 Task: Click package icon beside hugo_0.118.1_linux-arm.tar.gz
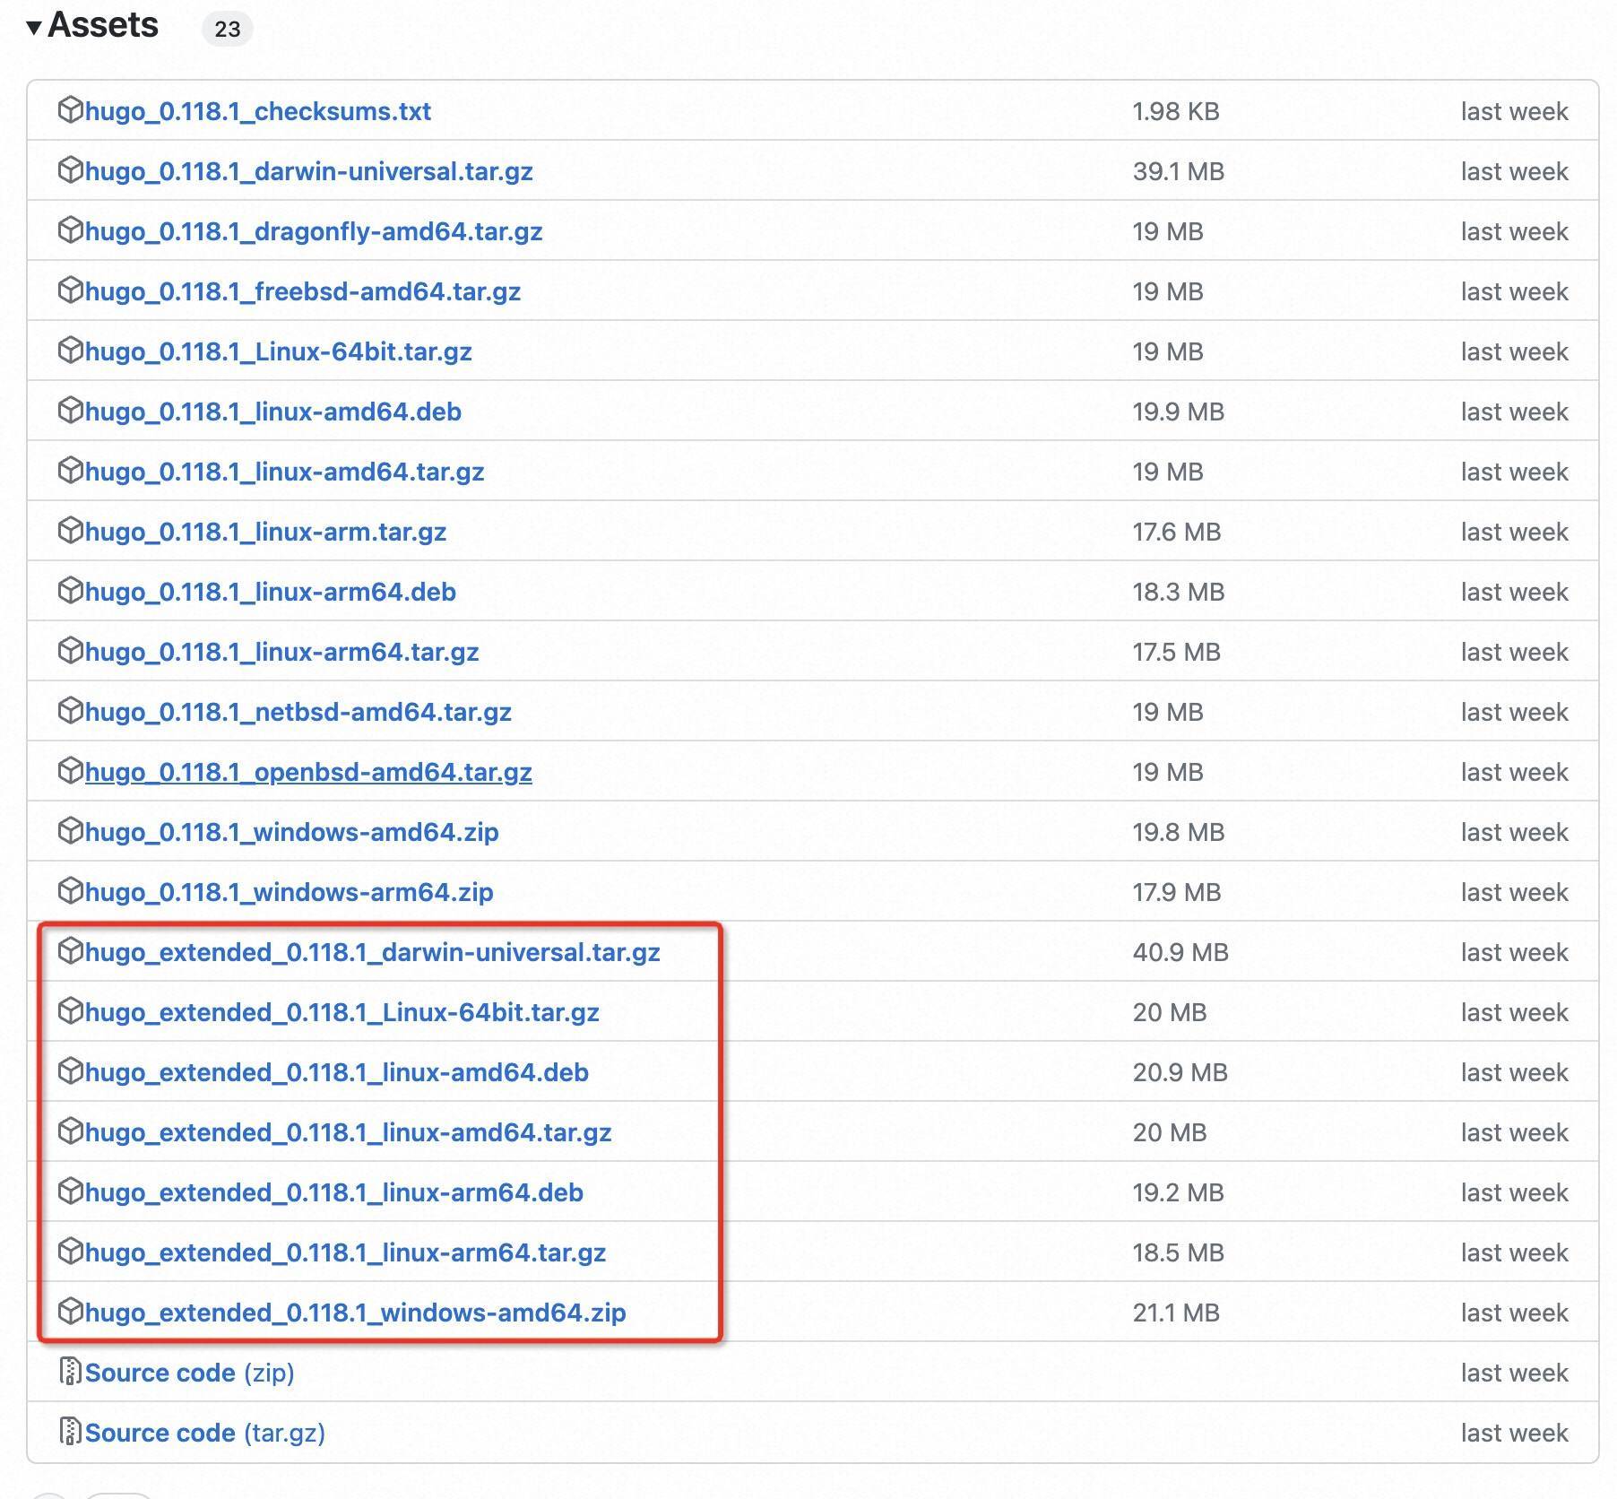coord(70,531)
